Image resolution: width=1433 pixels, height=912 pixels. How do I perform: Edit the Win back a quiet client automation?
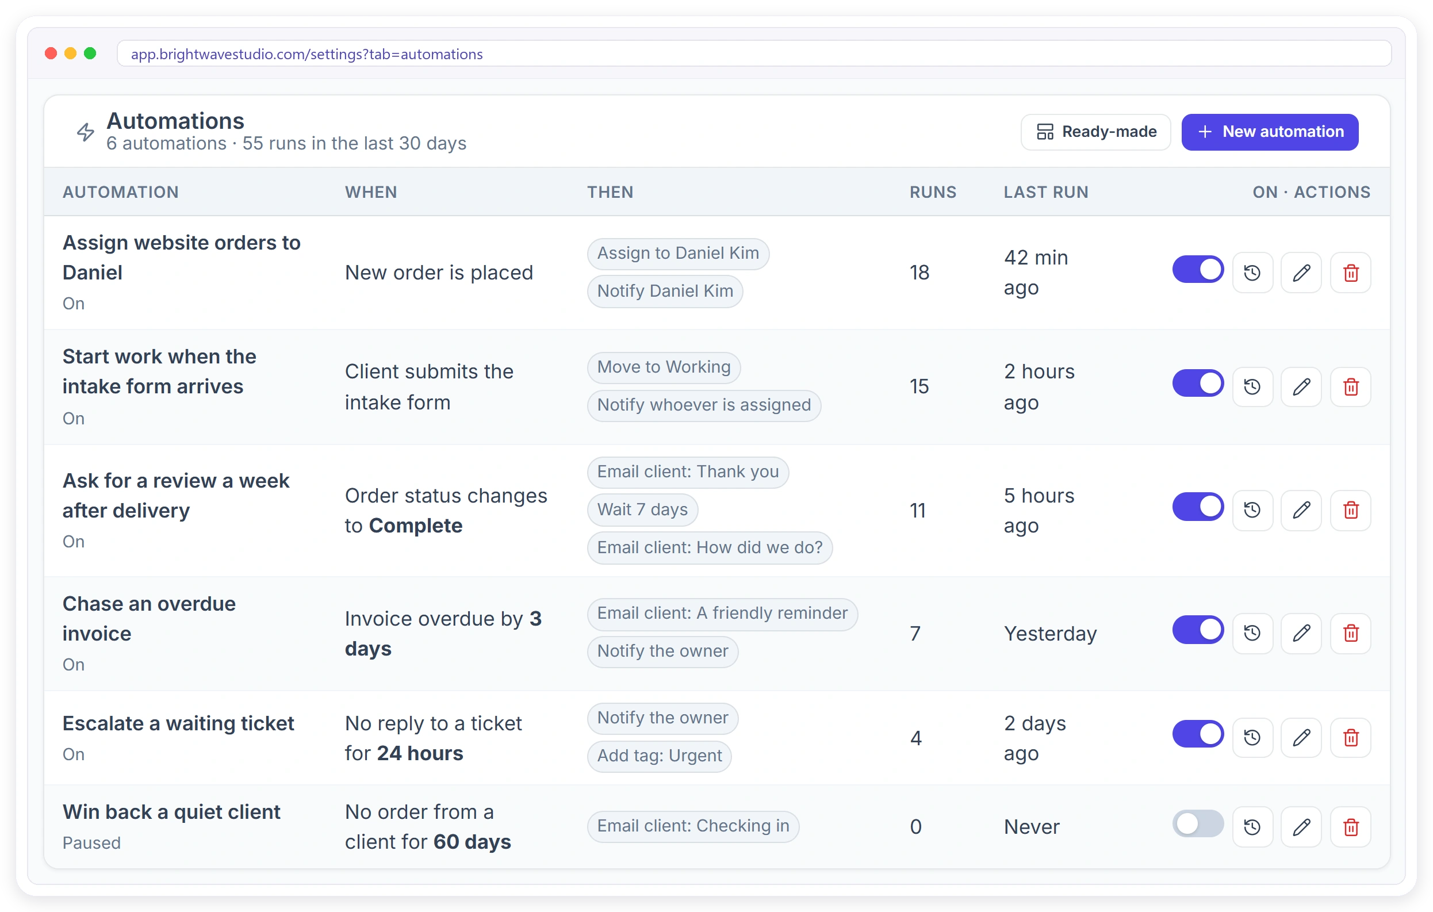pos(1301,826)
